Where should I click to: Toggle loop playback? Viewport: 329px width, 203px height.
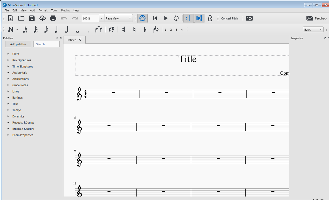coord(176,18)
